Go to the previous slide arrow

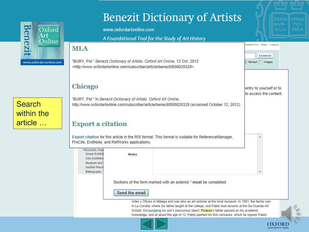147,224
